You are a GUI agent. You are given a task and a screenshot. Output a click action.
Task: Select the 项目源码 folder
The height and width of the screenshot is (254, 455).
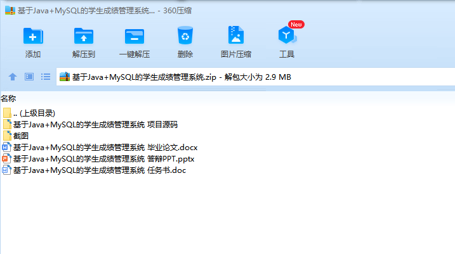90,125
